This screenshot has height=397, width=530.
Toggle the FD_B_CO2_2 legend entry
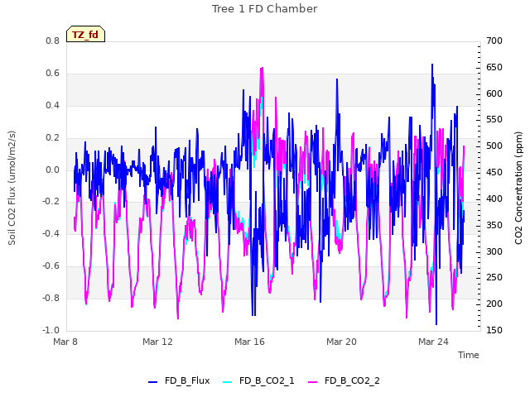[344, 381]
